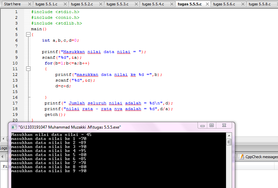Close the Start here tab
The height and width of the screenshot is (188, 278).
pyautogui.click(x=30, y=4)
